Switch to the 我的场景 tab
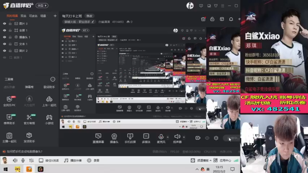Viewport: 308px width, 173px height. 12,16
